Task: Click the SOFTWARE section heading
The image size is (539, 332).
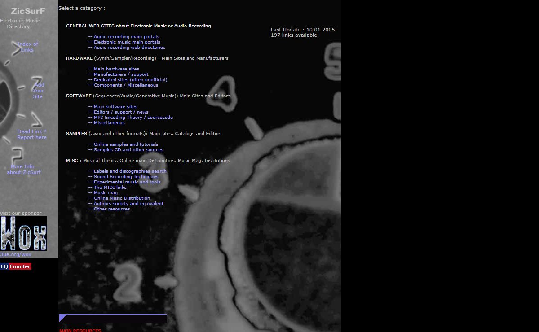Action: [79, 96]
